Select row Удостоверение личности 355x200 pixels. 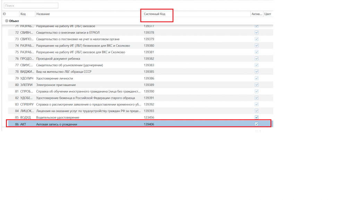point(140,78)
